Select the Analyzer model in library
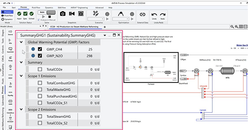248x130 pixels. click(10, 120)
